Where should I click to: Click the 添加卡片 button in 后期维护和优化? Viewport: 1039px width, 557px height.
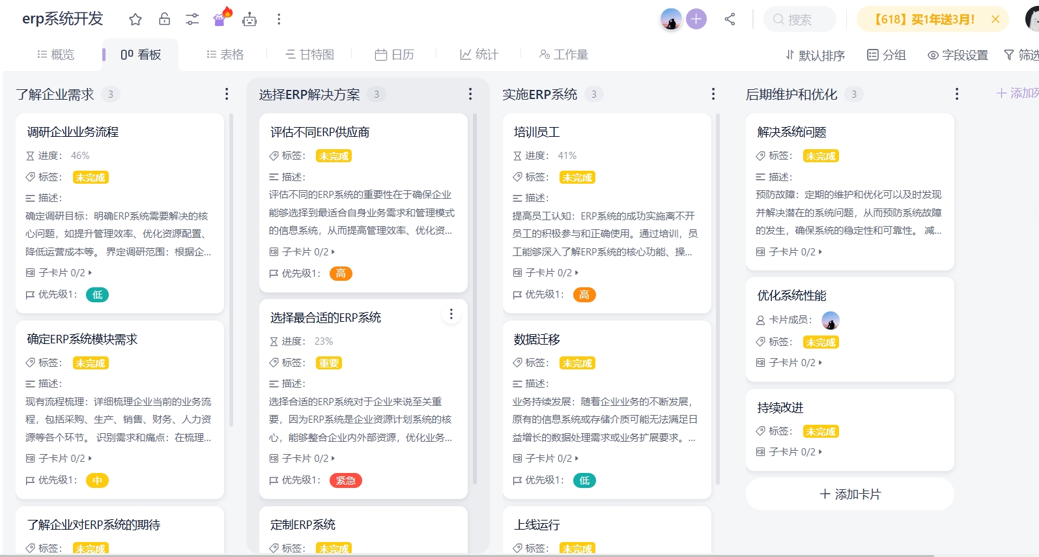pyautogui.click(x=850, y=494)
